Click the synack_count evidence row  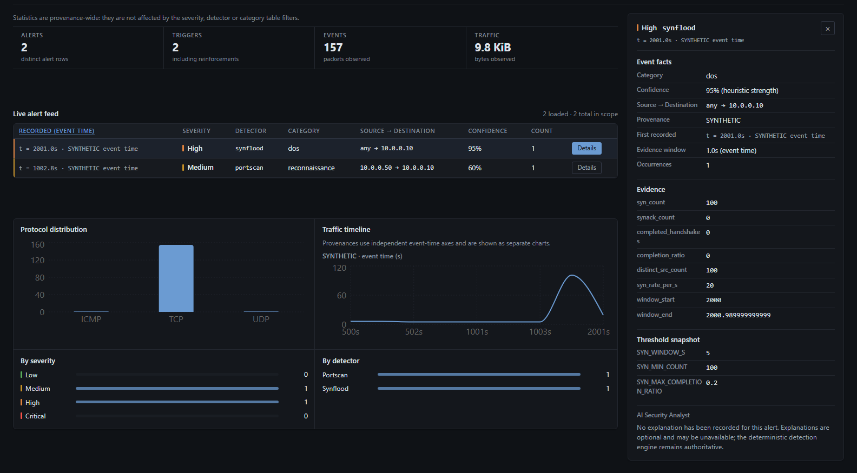736,217
